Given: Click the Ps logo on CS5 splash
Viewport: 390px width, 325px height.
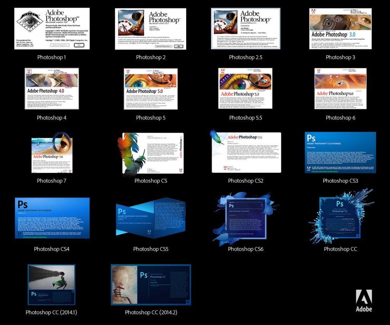Looking at the screenshot, I should pyautogui.click(x=122, y=211).
